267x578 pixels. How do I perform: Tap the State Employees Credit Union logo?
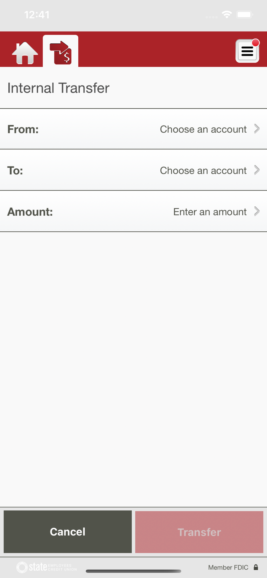pyautogui.click(x=47, y=567)
